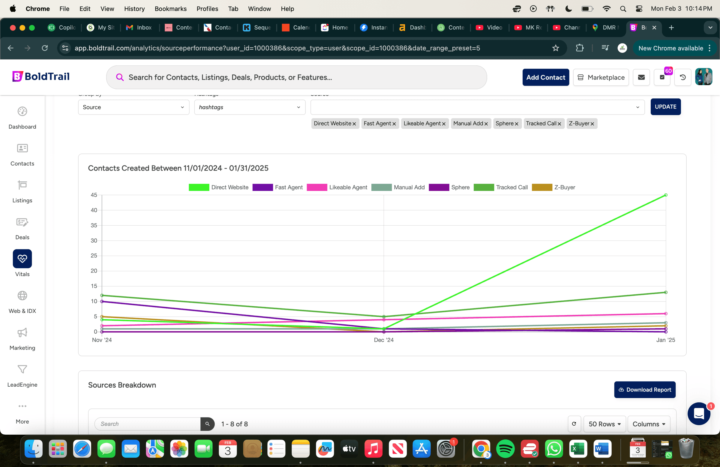The width and height of the screenshot is (720, 467).
Task: Switch to the Inbox Gmail tab
Action: [139, 28]
